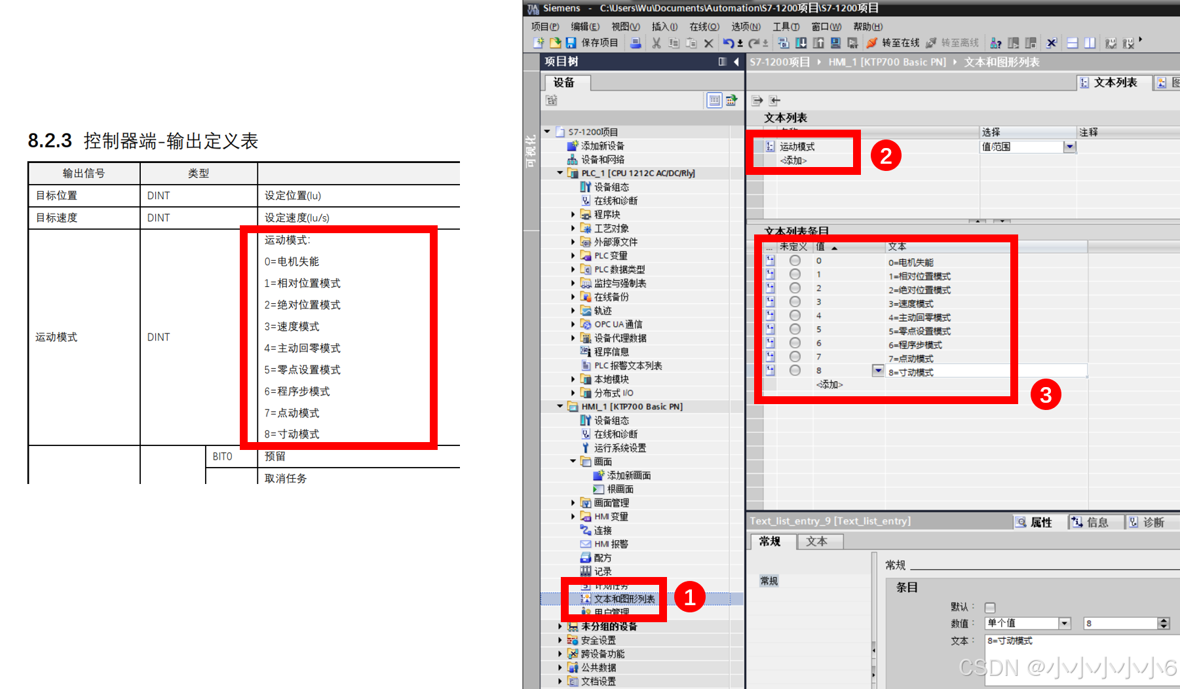
Task: Open the 帮助(H) menu
Action: [x=868, y=27]
